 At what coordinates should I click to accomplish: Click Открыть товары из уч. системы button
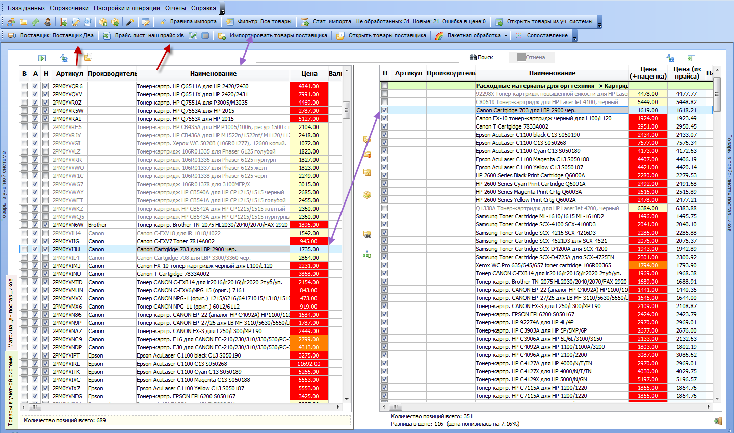pos(544,22)
